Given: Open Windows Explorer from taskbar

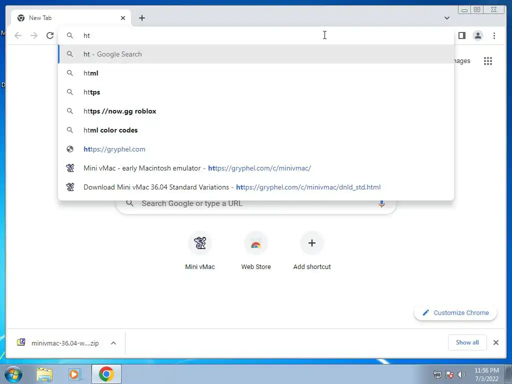Looking at the screenshot, I should coord(44,374).
